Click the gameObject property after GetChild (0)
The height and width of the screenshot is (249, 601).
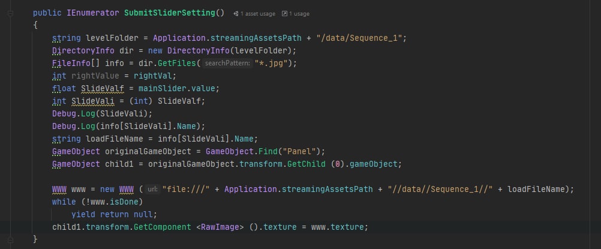click(x=373, y=164)
